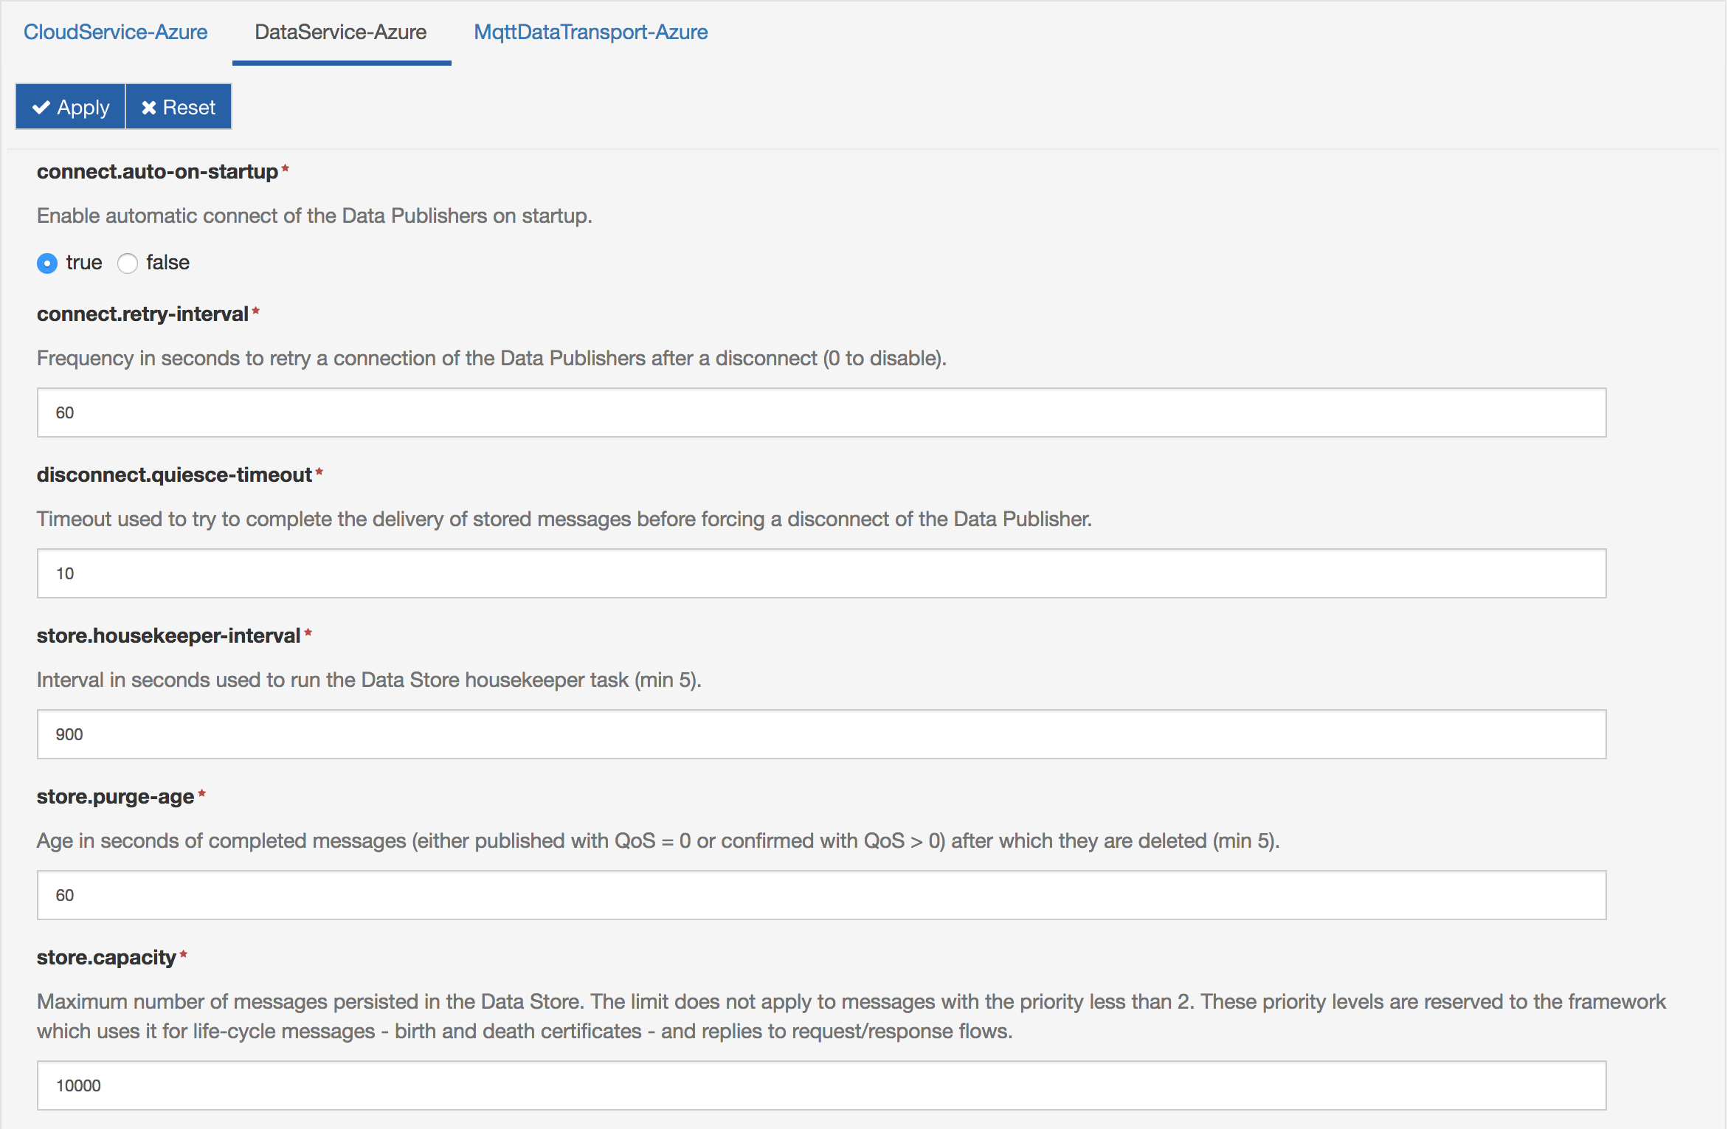1728x1129 pixels.
Task: Click the store.purge-age label
Action: click(x=115, y=797)
